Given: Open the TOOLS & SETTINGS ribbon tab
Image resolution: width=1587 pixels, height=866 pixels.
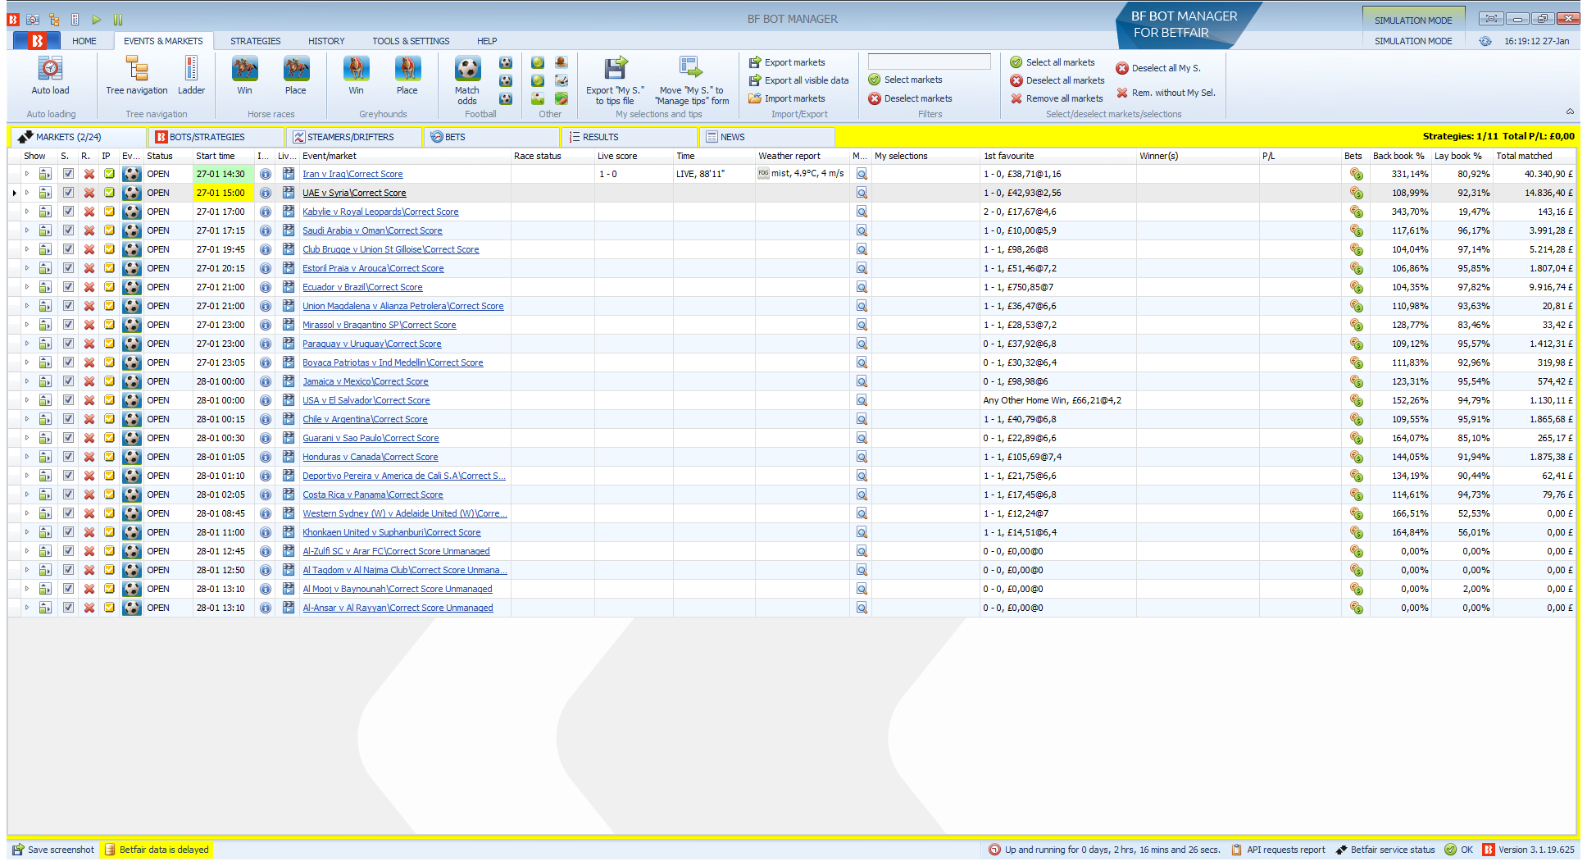Looking at the screenshot, I should click(411, 41).
